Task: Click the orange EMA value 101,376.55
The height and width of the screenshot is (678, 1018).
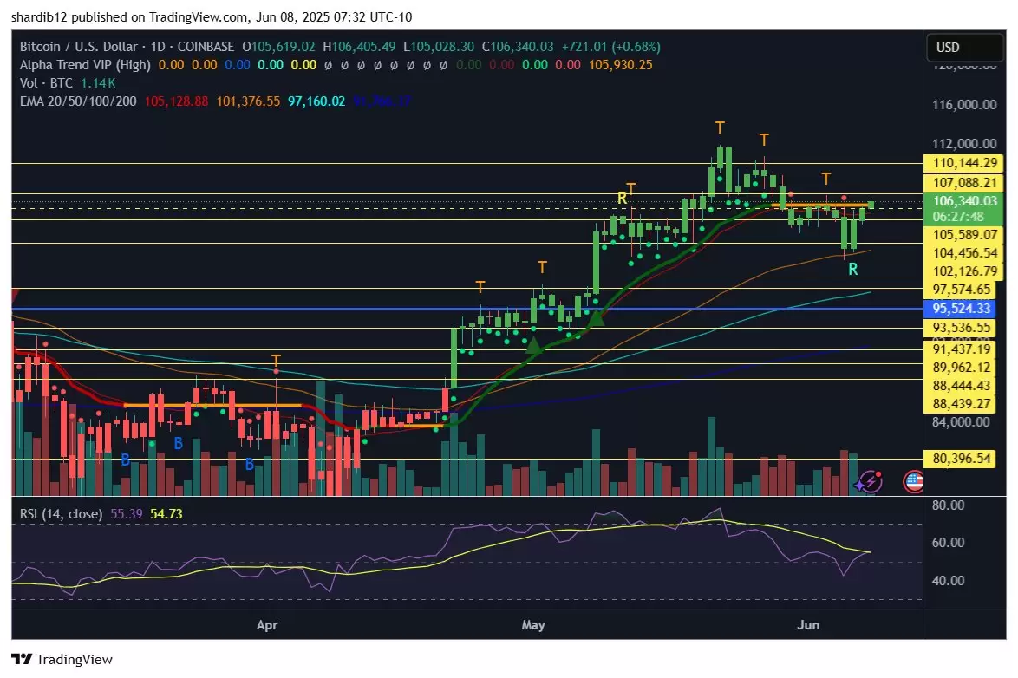Action: pyautogui.click(x=248, y=101)
